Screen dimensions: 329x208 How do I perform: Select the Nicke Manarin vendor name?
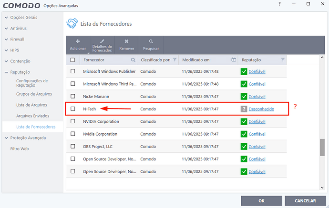click(96, 97)
